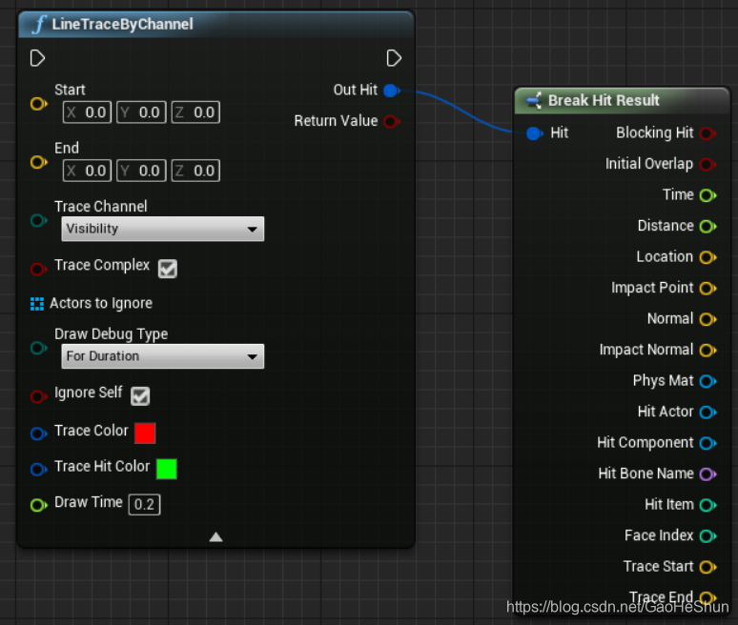738x625 pixels.
Task: Select the LineTraceByChannel node title
Action: pyautogui.click(x=122, y=24)
